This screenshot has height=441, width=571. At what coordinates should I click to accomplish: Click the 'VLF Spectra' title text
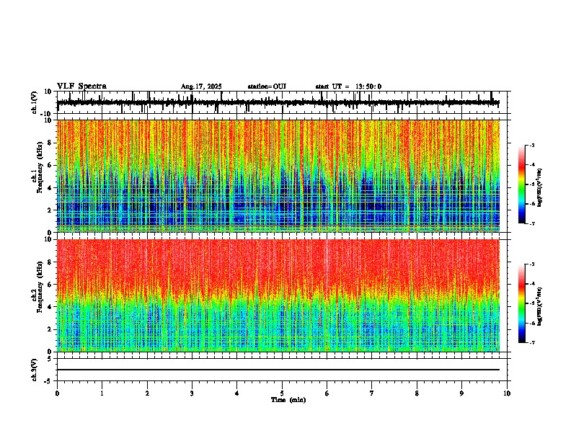point(81,86)
